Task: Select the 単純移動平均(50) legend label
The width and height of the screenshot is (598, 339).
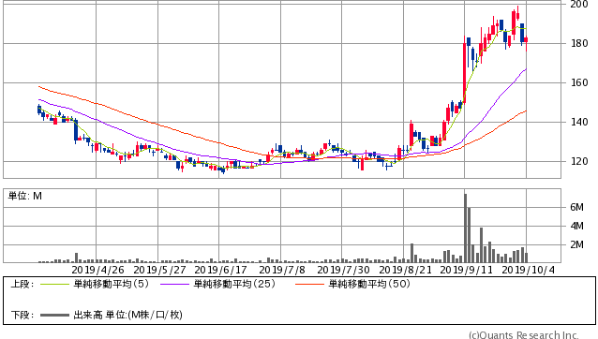Action: point(369,284)
